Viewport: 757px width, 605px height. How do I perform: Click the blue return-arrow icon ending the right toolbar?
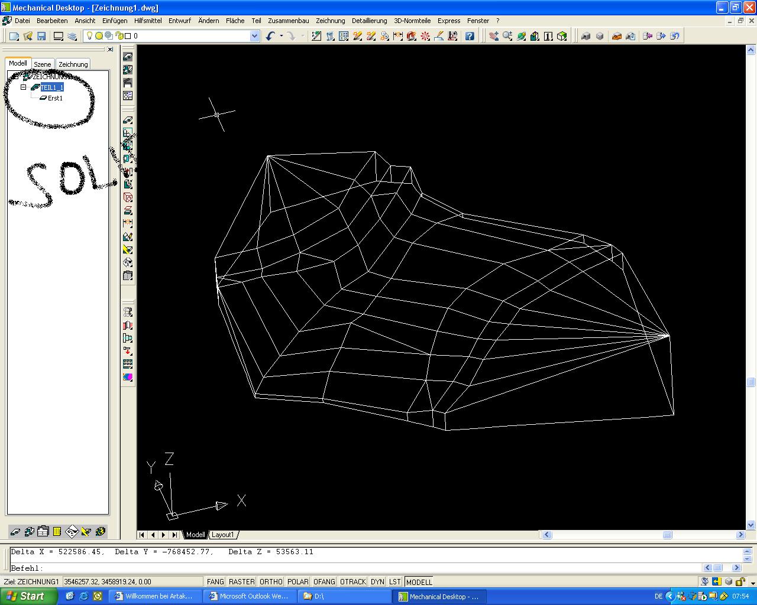coord(675,36)
